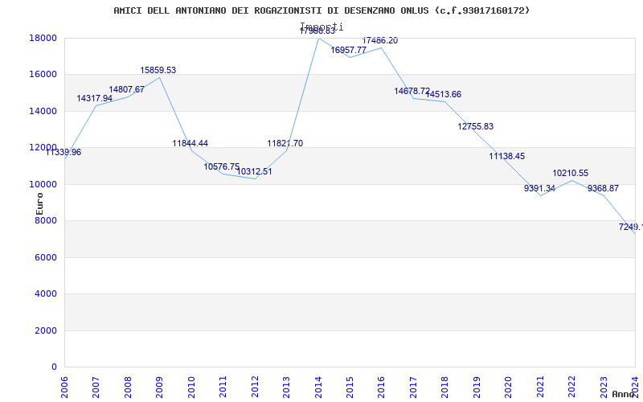
Task: Click the 18000 value on the Euro axis
Action: pyautogui.click(x=43, y=38)
